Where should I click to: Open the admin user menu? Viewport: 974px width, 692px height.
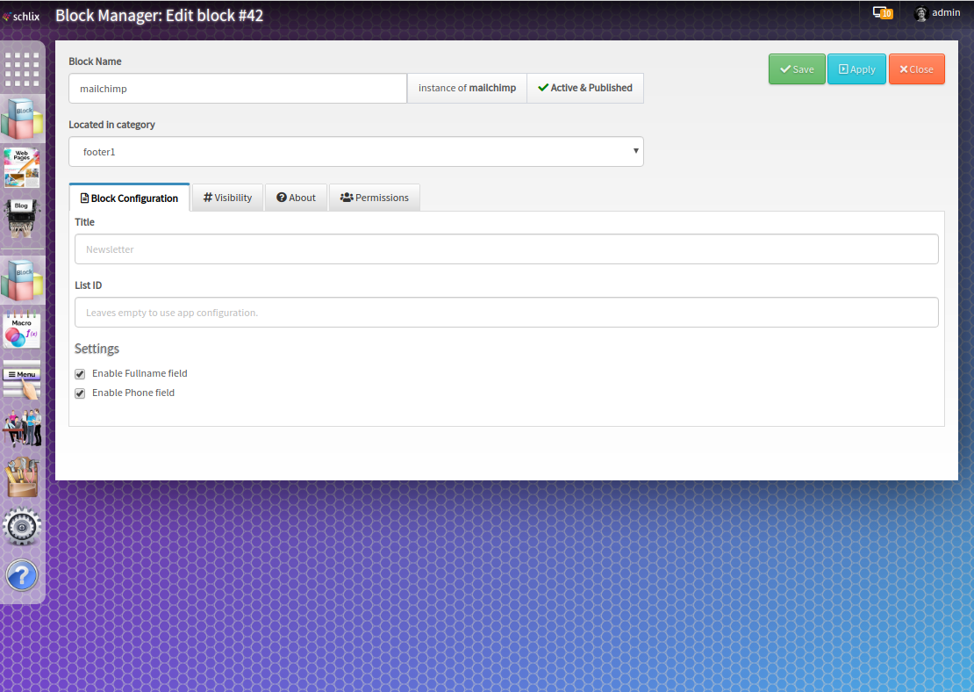(x=938, y=13)
